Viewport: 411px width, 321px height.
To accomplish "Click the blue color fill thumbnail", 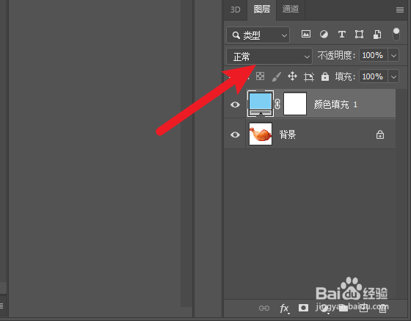I will pos(261,104).
